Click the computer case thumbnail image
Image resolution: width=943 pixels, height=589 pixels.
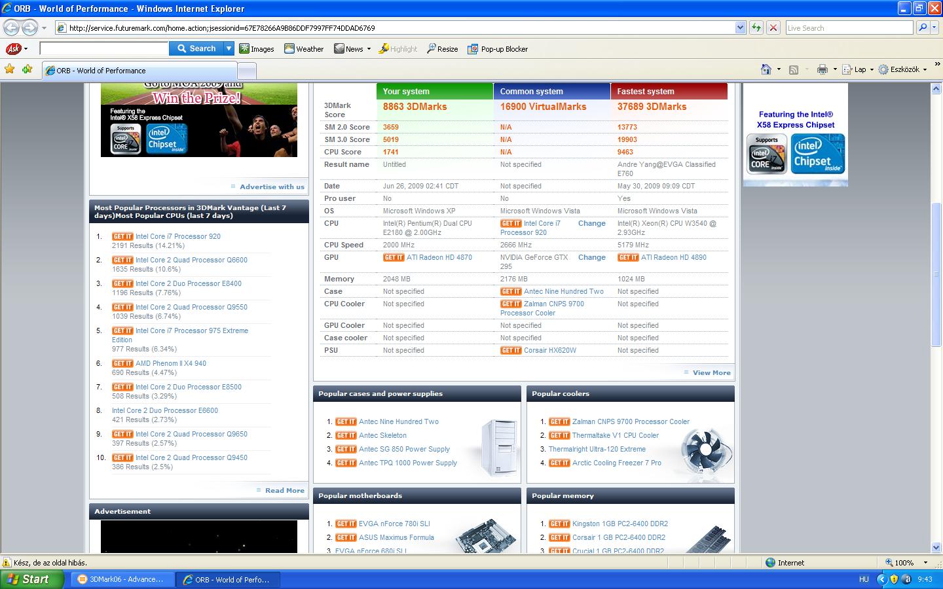click(498, 447)
